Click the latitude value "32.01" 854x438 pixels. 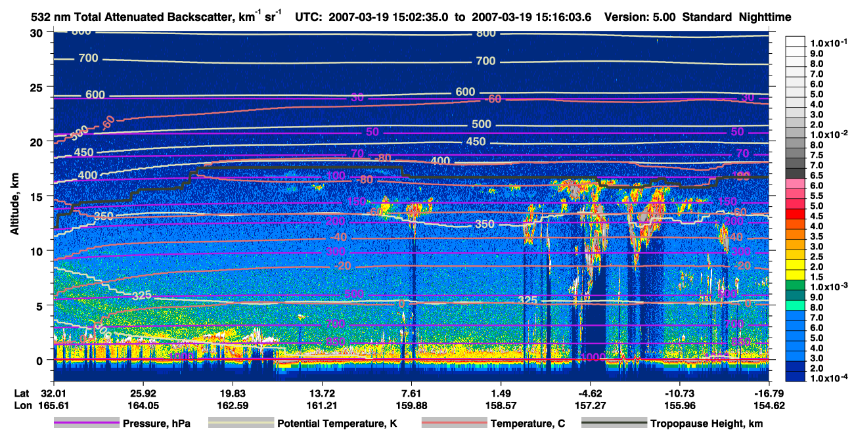tap(53, 393)
